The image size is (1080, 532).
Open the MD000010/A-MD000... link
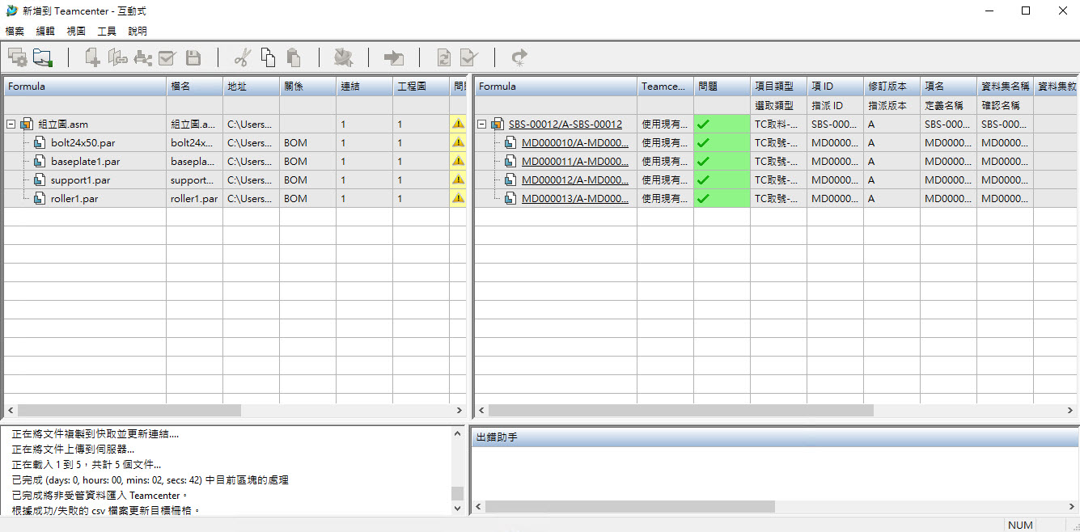point(575,142)
